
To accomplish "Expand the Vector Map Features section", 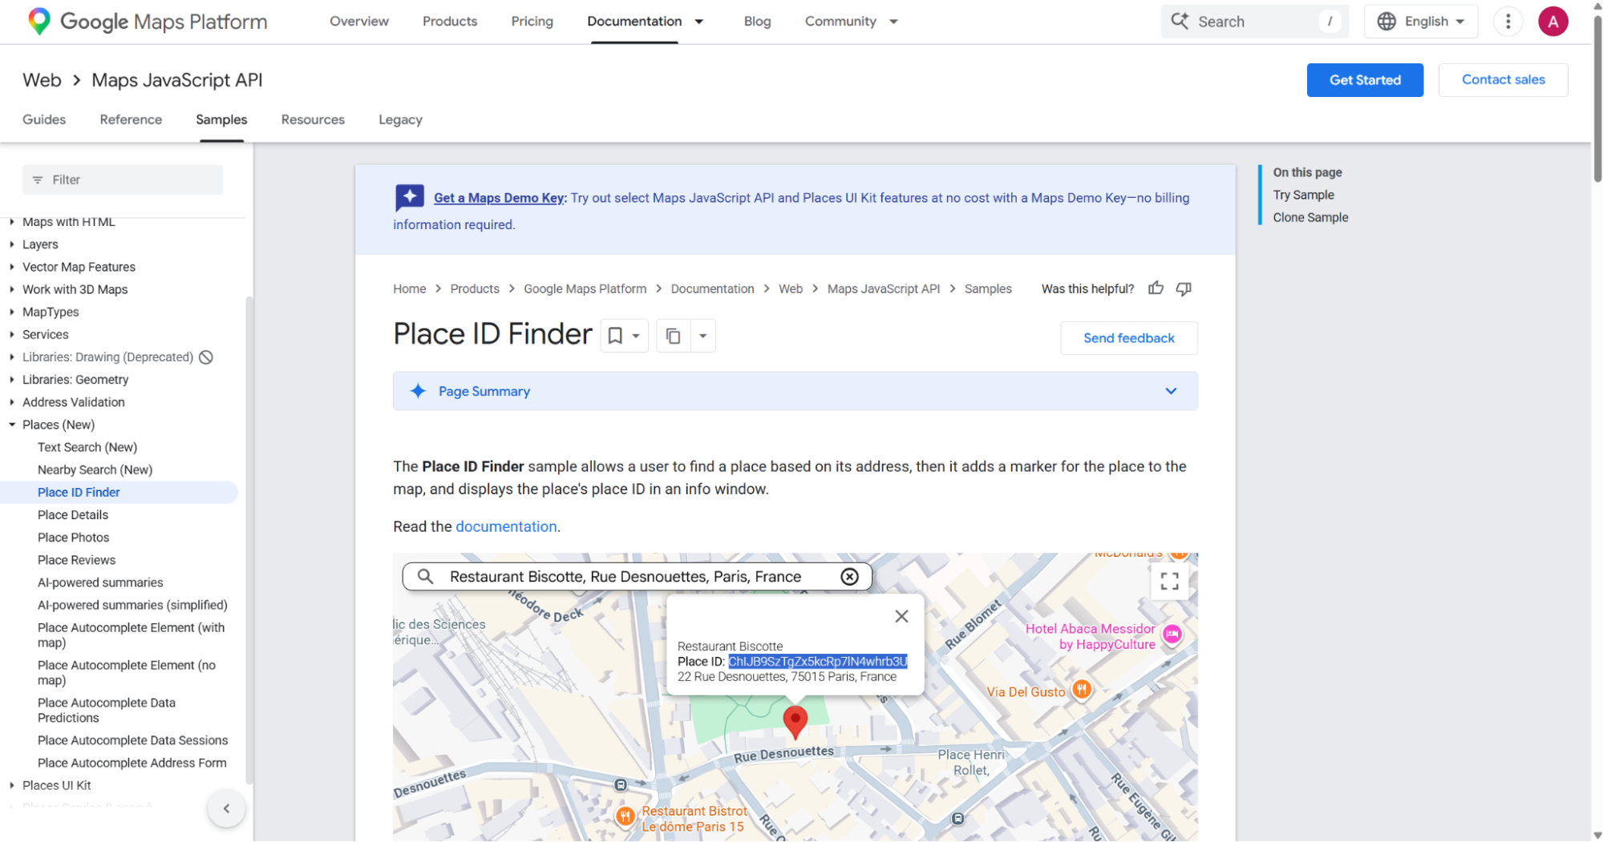I will pos(12,267).
